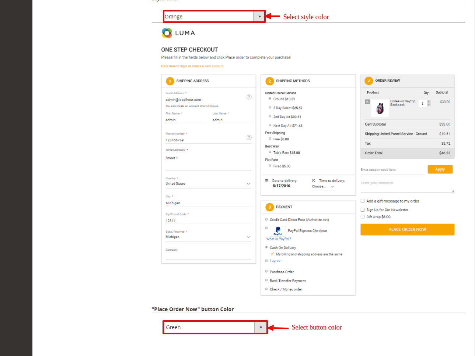Click the PayPal logo icon

(278, 231)
